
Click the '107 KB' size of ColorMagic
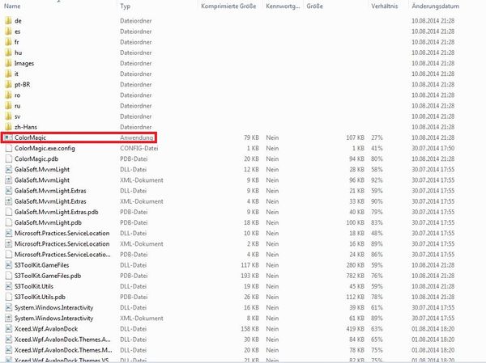click(356, 137)
